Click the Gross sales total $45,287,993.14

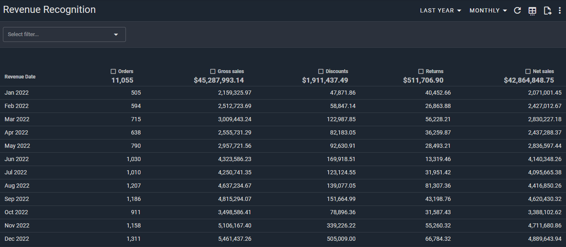[219, 80]
